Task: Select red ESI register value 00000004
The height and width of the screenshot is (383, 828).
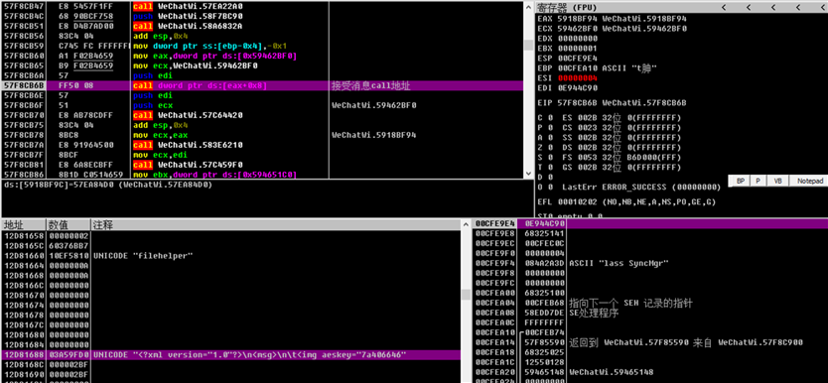Action: (x=578, y=78)
